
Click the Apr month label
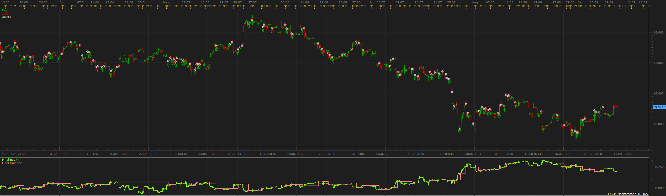pyautogui.click(x=62, y=2)
